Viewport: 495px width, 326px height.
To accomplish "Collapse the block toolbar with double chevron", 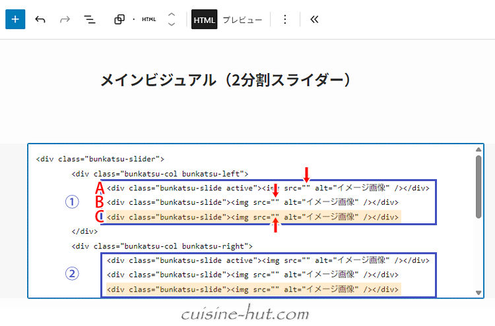I will (x=314, y=20).
